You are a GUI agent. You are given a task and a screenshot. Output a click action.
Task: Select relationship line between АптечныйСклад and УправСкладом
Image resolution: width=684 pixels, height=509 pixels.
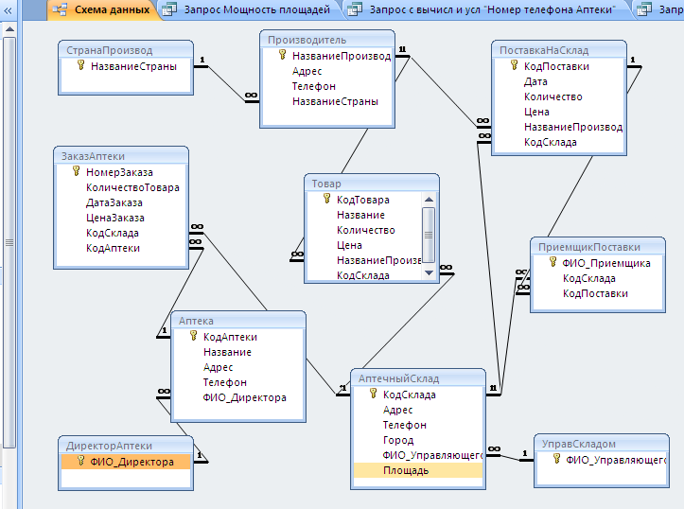tap(510, 458)
